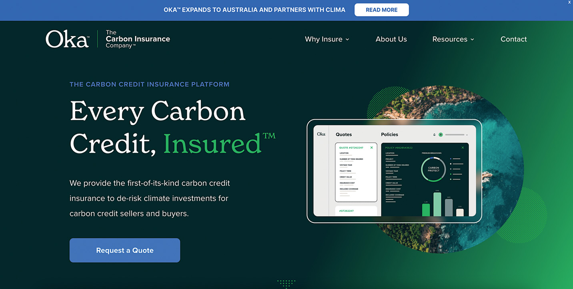The image size is (573, 289).
Task: Click the Quotes heading in the dashboard mockup
Action: pos(344,134)
